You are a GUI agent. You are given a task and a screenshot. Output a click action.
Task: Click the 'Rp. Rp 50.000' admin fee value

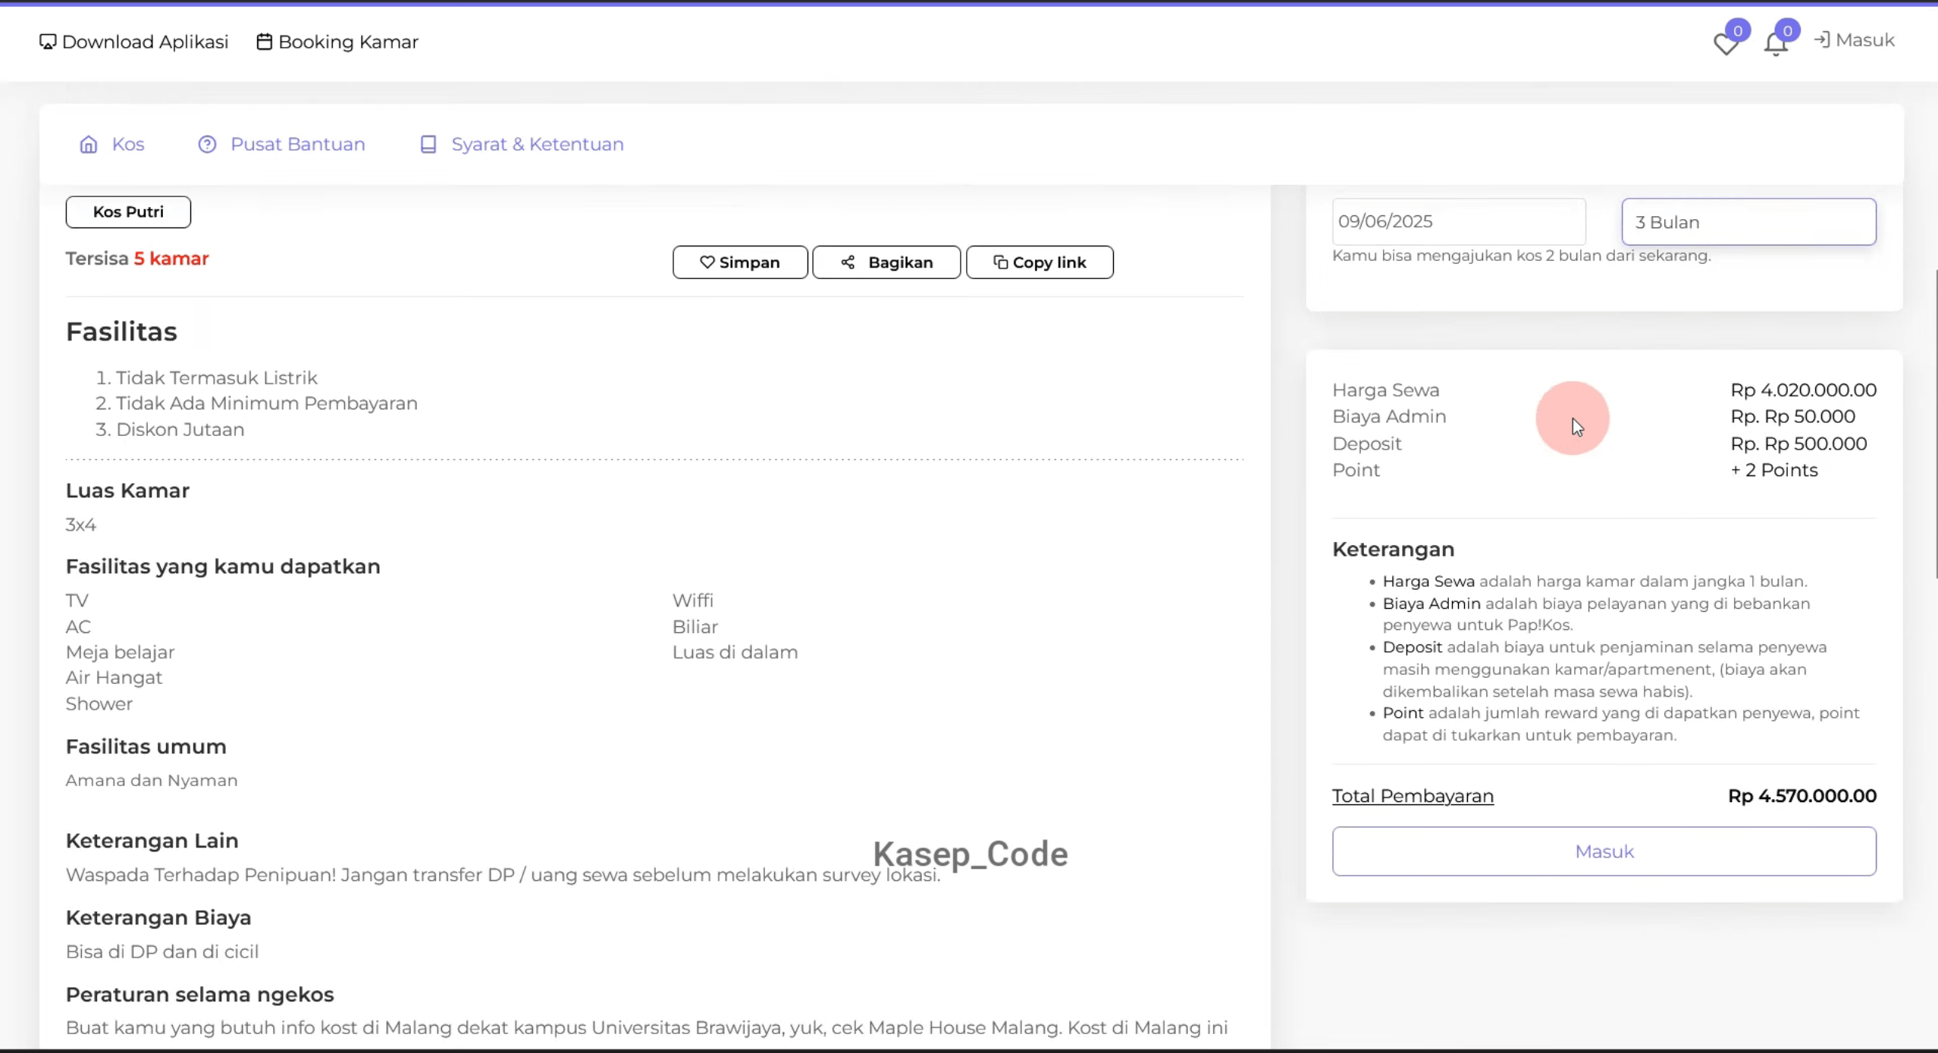click(x=1792, y=416)
